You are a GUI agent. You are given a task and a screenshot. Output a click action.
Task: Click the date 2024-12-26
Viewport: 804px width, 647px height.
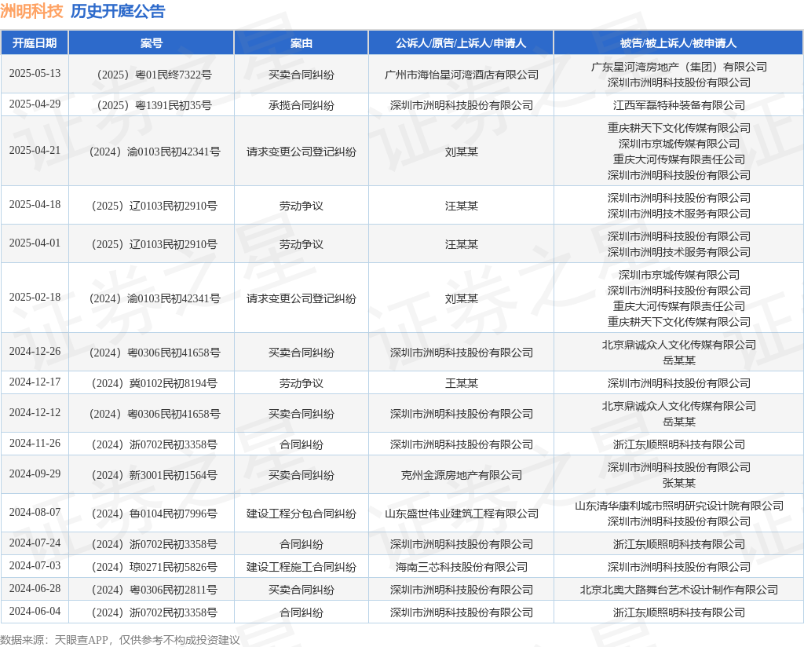[35, 352]
